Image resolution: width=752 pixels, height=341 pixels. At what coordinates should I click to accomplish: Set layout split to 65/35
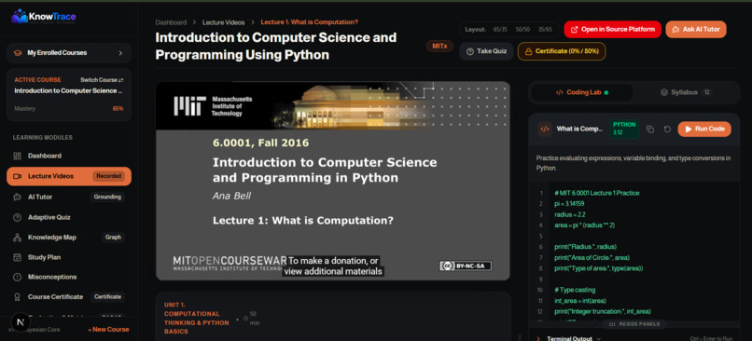pyautogui.click(x=500, y=29)
